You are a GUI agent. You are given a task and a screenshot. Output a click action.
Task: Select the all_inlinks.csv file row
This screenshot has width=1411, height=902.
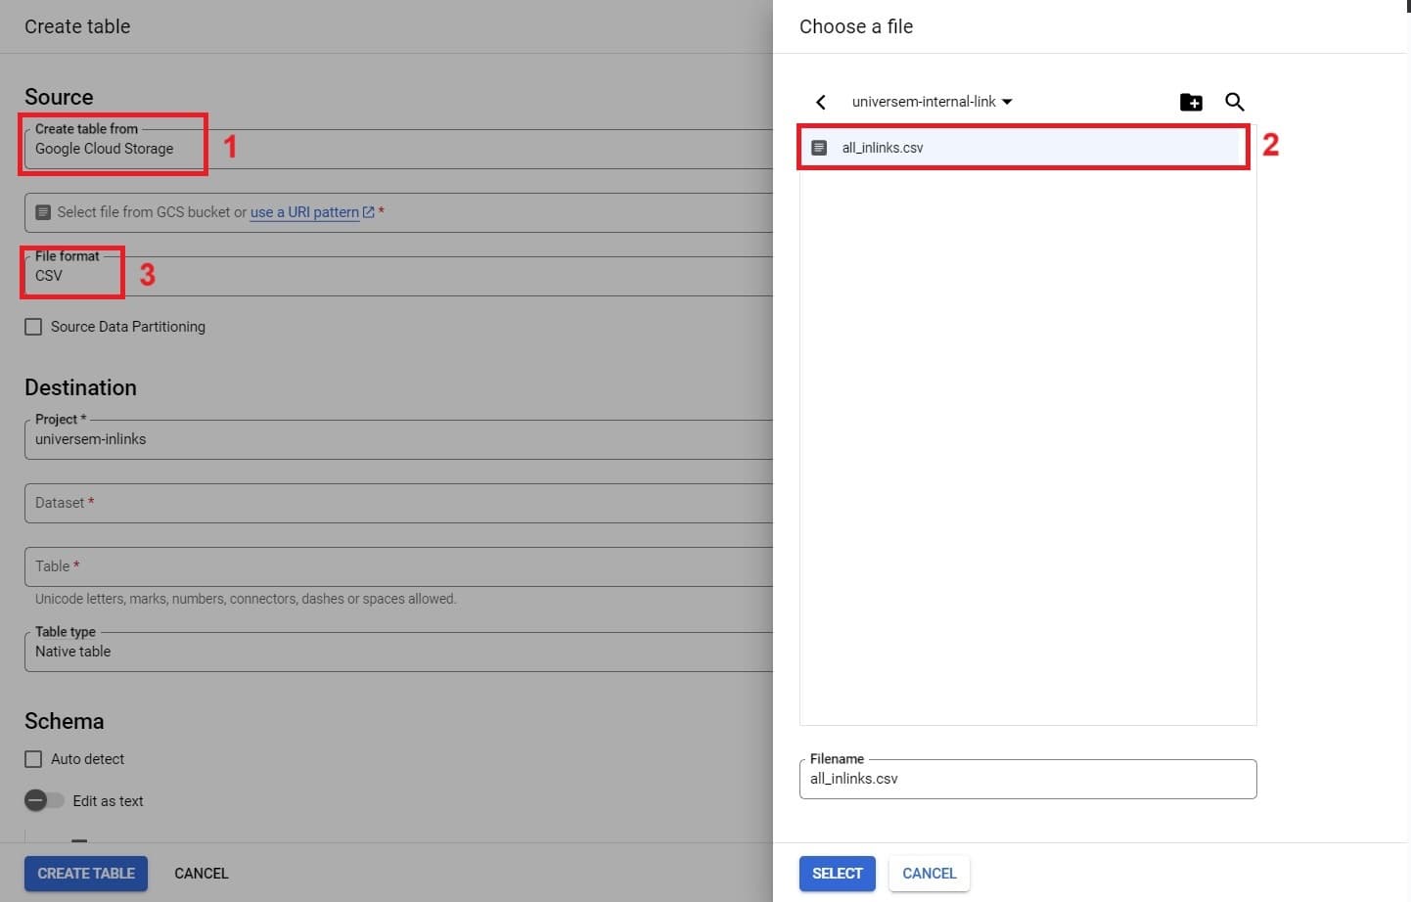click(1023, 148)
